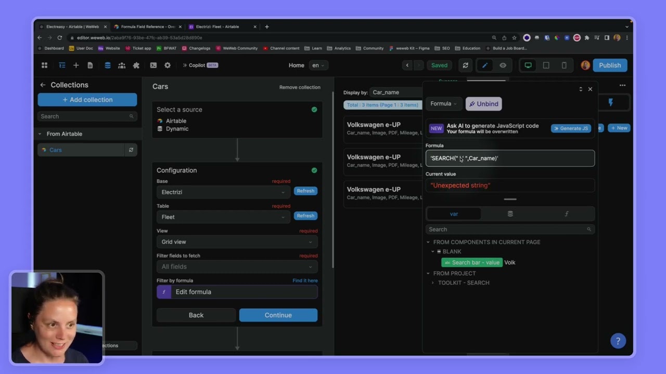The height and width of the screenshot is (374, 666).
Task: Collapse the From Project group
Action: click(x=428, y=273)
